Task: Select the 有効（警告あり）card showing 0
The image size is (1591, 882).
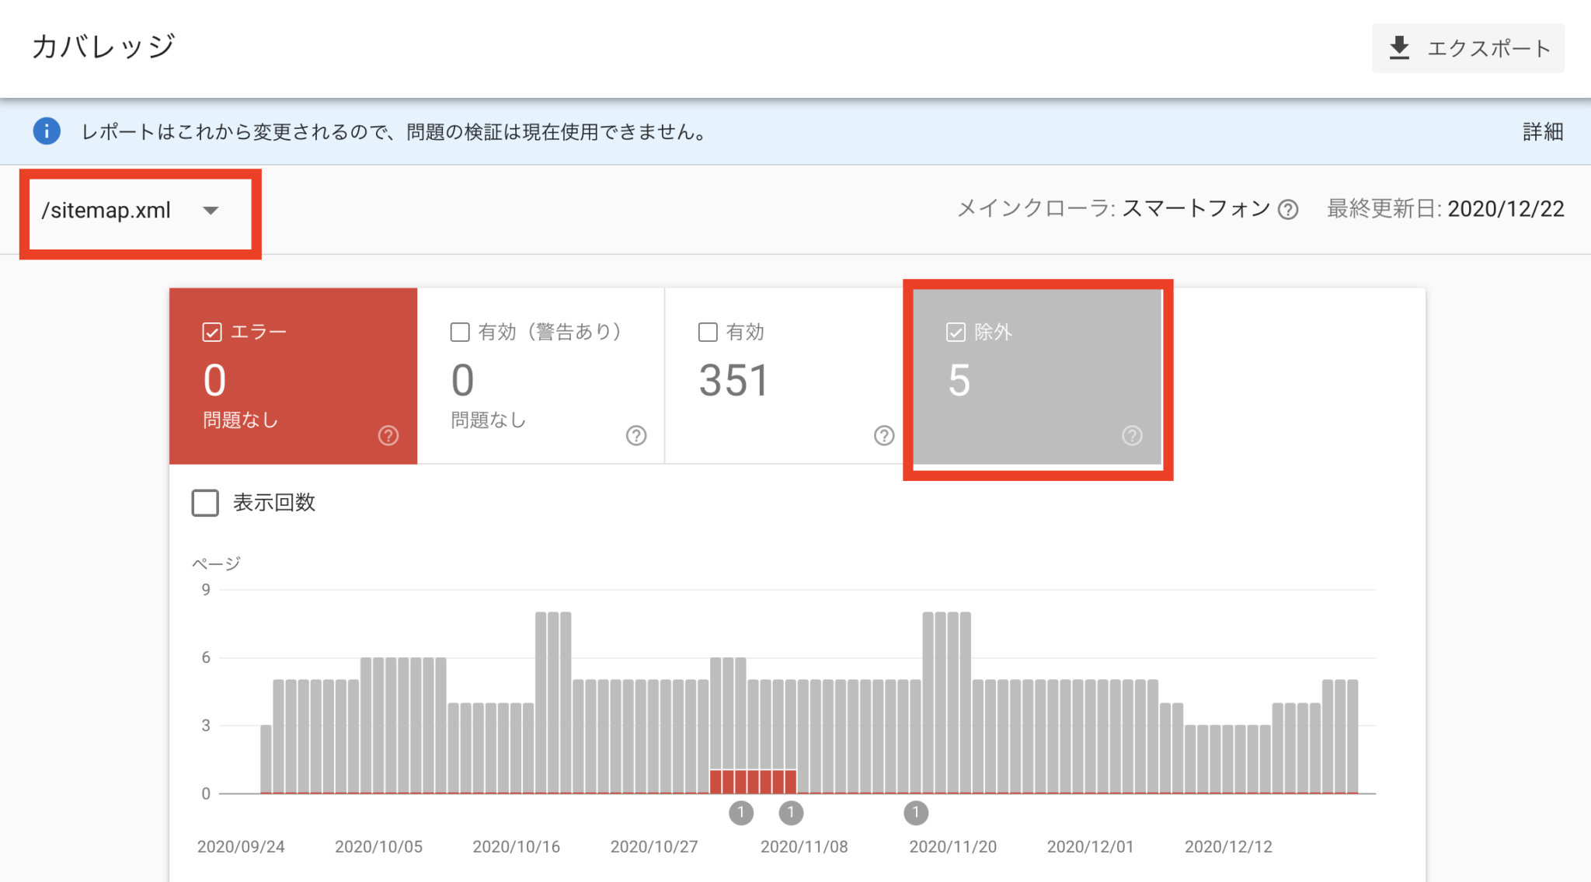Action: 541,376
